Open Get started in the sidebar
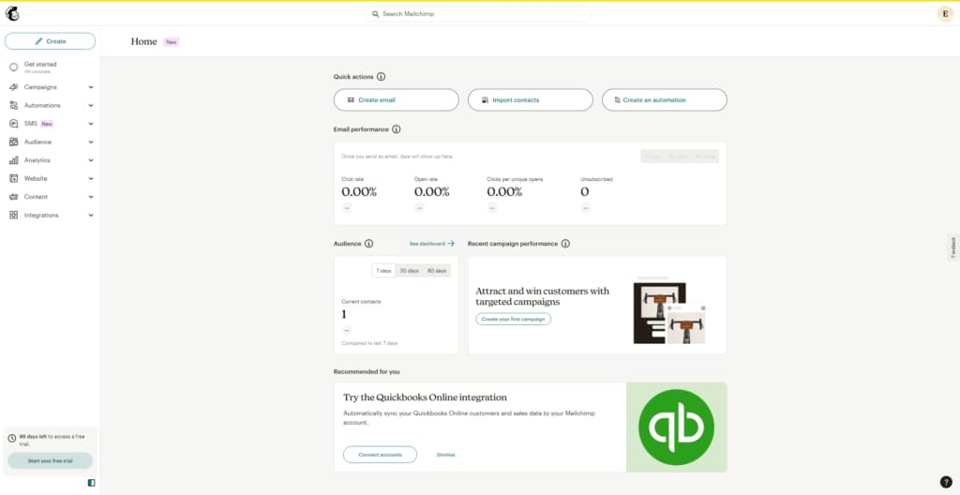960x495 pixels. 40,65
